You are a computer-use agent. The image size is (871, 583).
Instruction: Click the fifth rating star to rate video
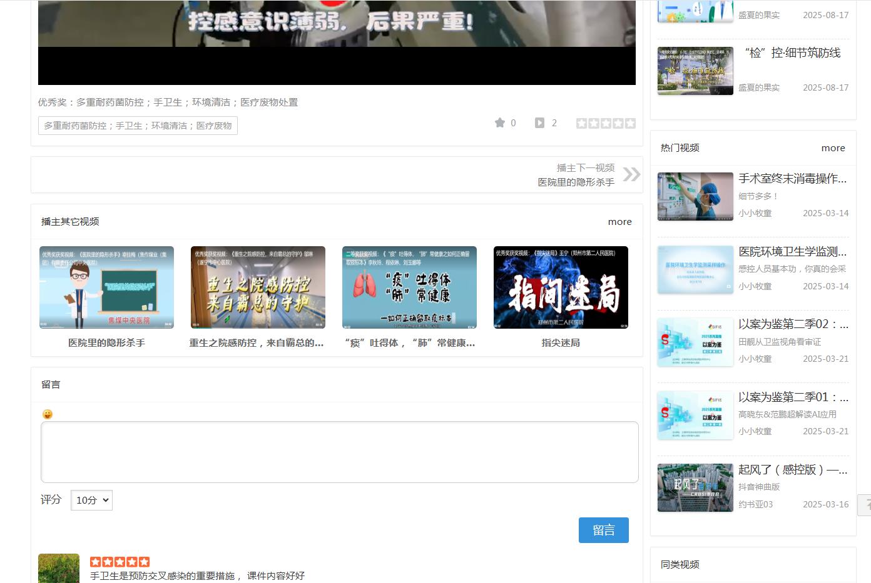[x=630, y=122]
